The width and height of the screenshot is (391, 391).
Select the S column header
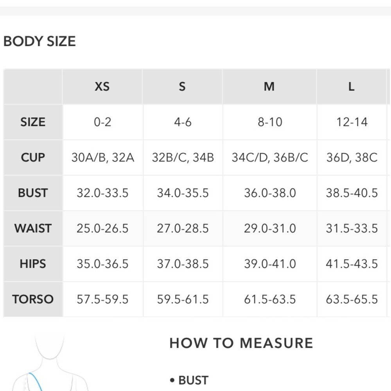[182, 86]
